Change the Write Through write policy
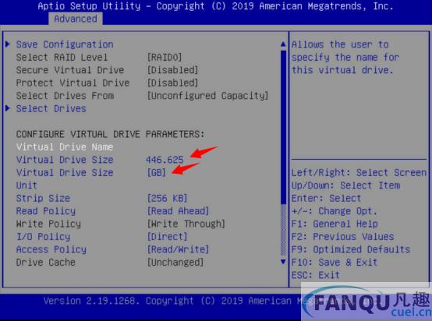The image size is (432, 321). tap(186, 224)
